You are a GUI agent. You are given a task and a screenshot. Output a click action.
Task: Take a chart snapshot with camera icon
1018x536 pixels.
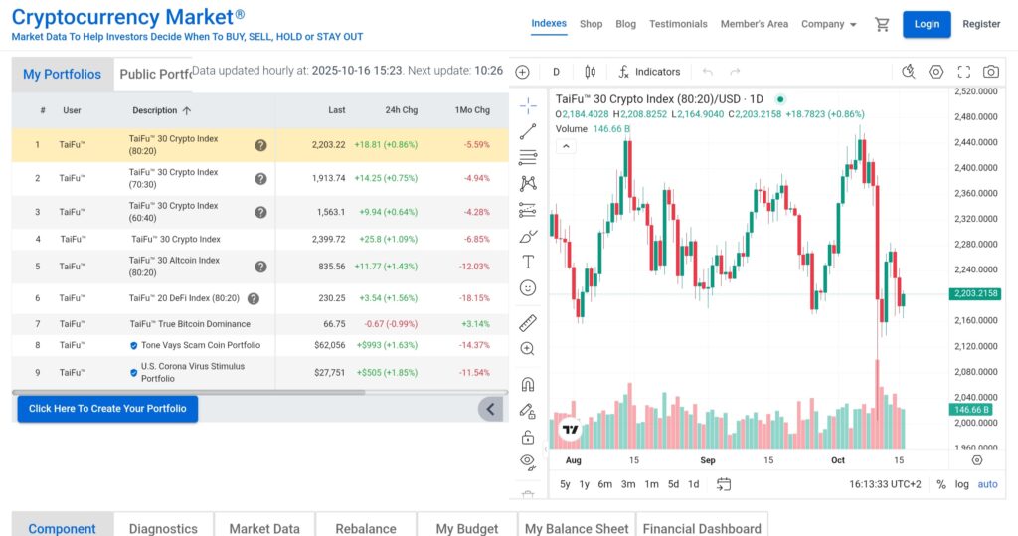click(x=991, y=72)
